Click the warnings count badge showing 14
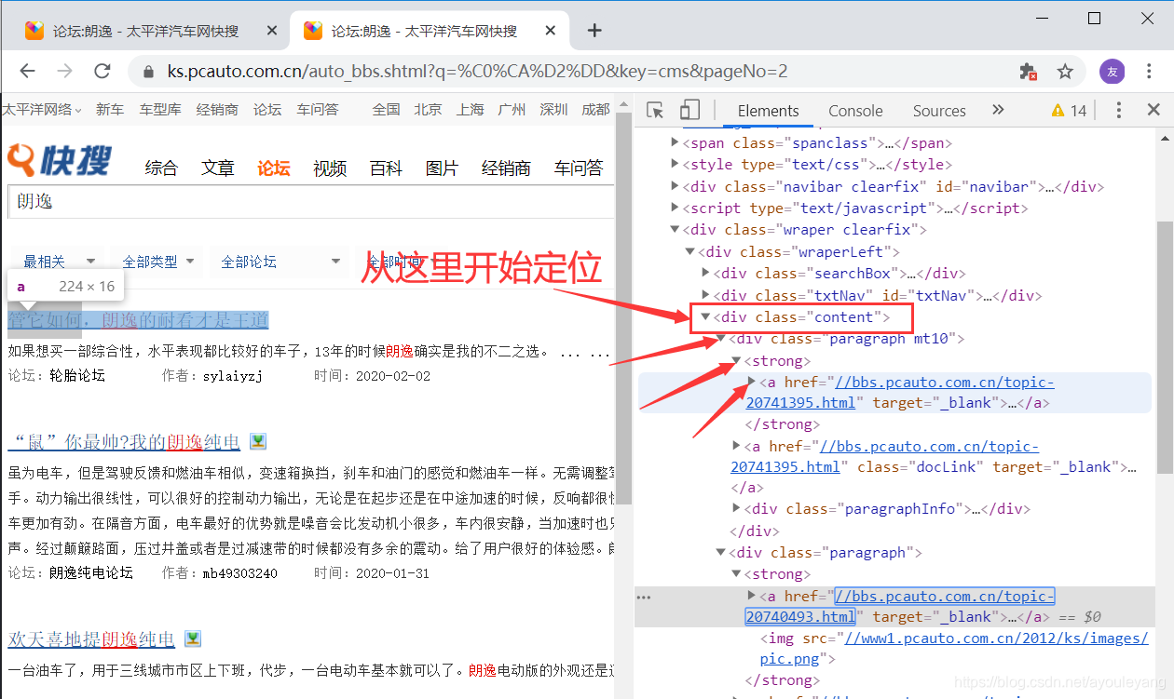1174x699 pixels. click(1069, 111)
